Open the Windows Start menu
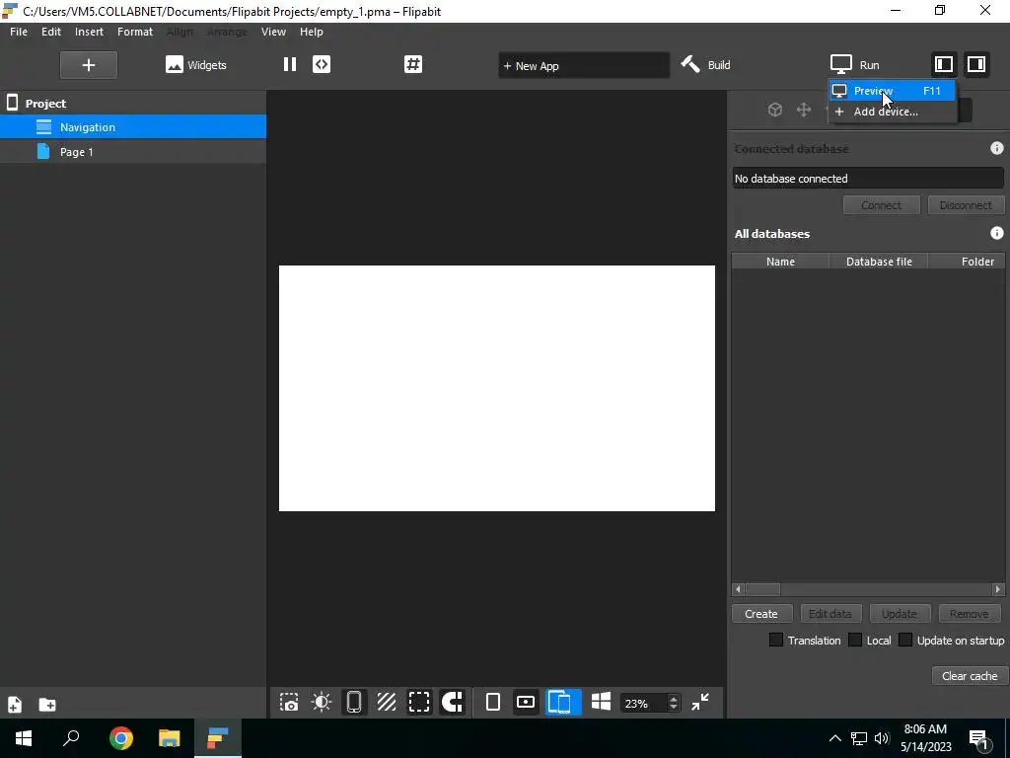1010x758 pixels. (x=24, y=738)
